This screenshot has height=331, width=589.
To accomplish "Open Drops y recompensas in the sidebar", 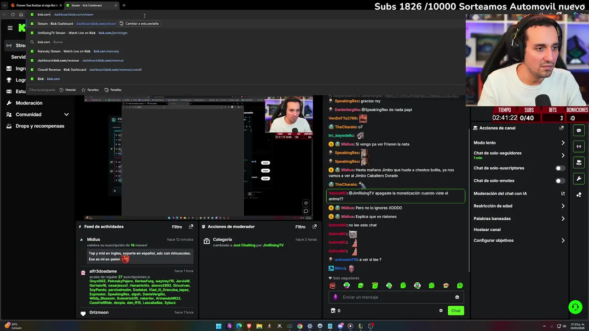I will click(40, 126).
